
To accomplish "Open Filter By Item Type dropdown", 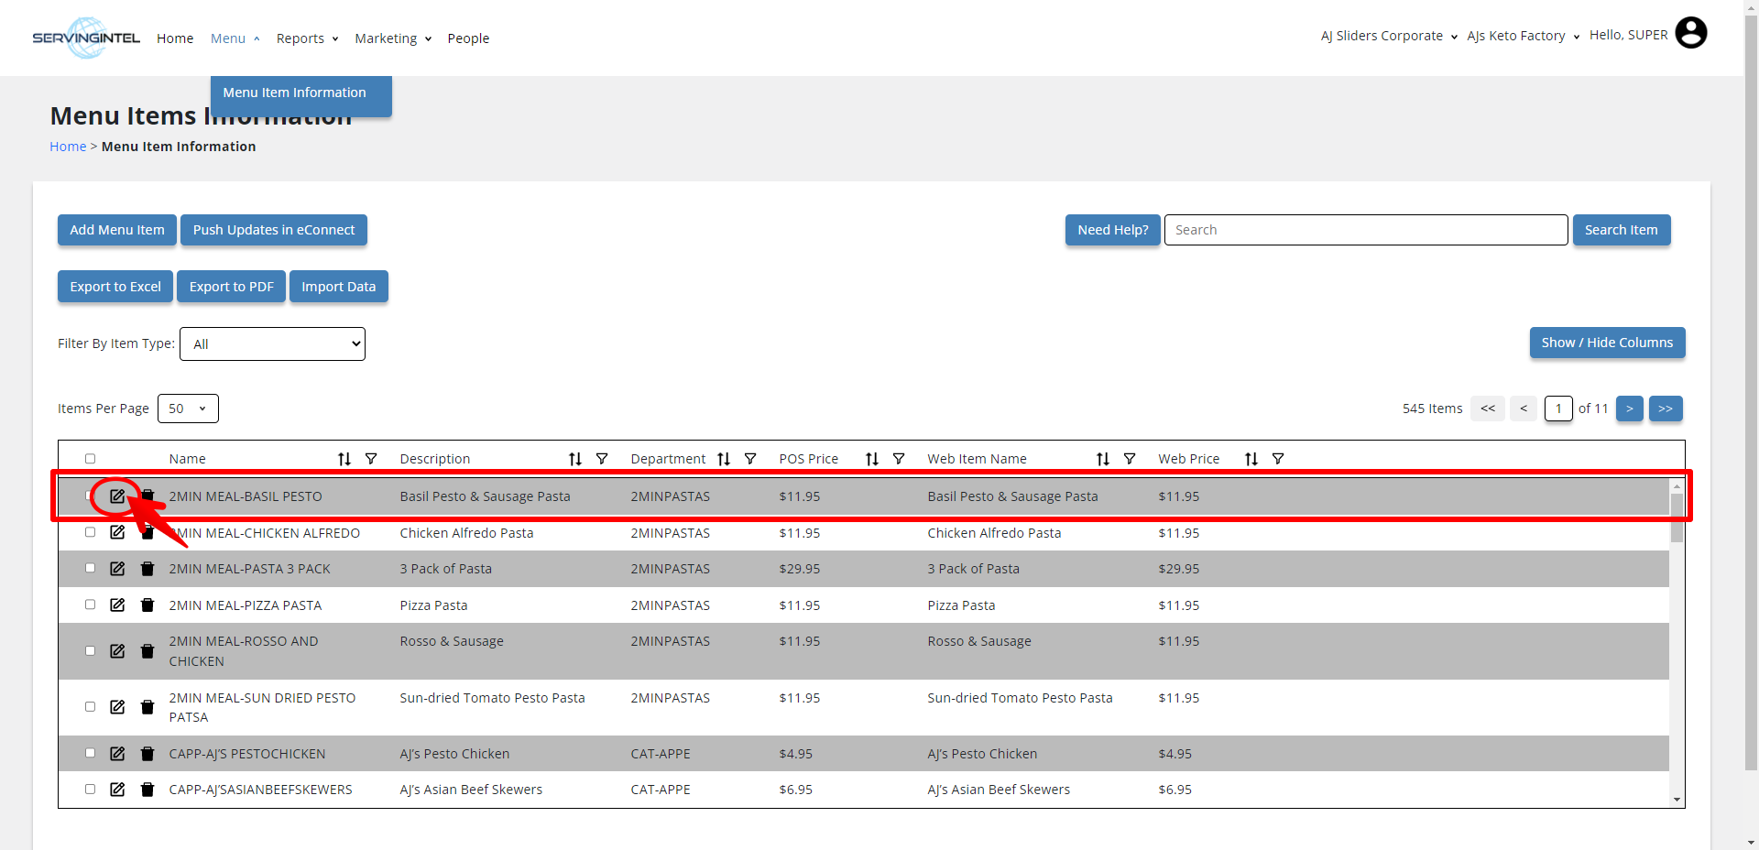I will (272, 344).
